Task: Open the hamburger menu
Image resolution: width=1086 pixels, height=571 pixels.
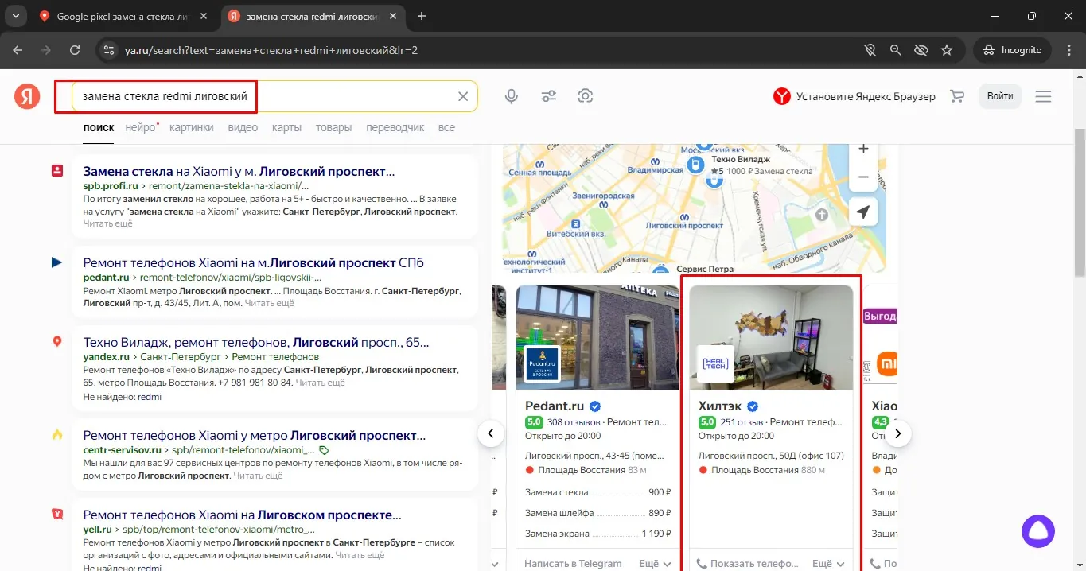Action: point(1043,96)
